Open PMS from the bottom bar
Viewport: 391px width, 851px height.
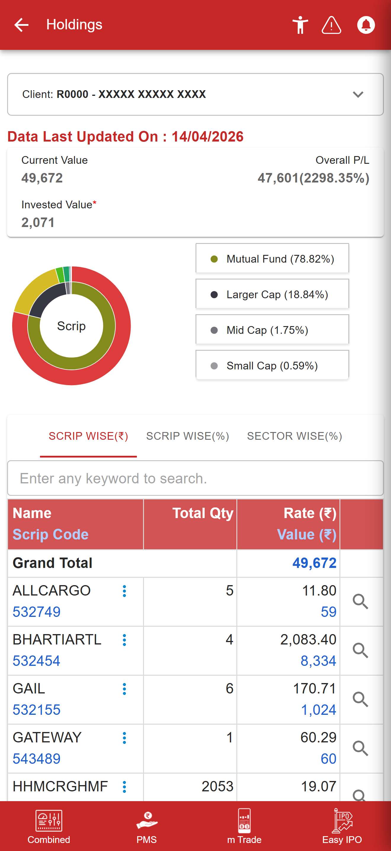[x=147, y=826]
